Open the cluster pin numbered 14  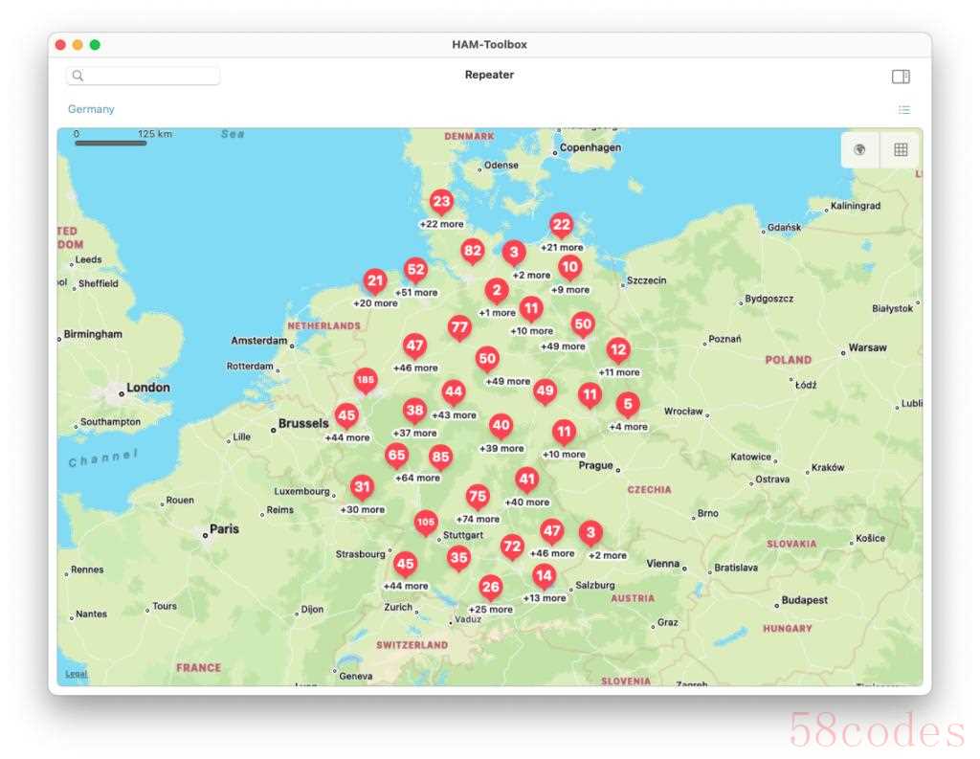[544, 575]
